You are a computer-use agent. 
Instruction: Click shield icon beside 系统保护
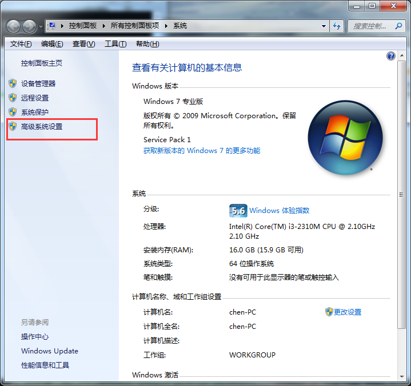[x=13, y=112]
